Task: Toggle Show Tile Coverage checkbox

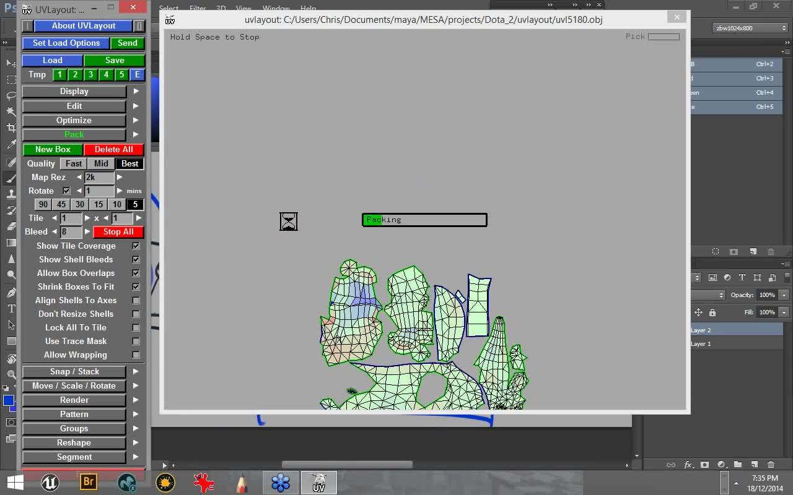Action: 136,246
